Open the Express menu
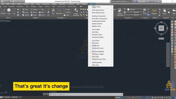This screenshot has height=99, width=176. tap(84, 4)
